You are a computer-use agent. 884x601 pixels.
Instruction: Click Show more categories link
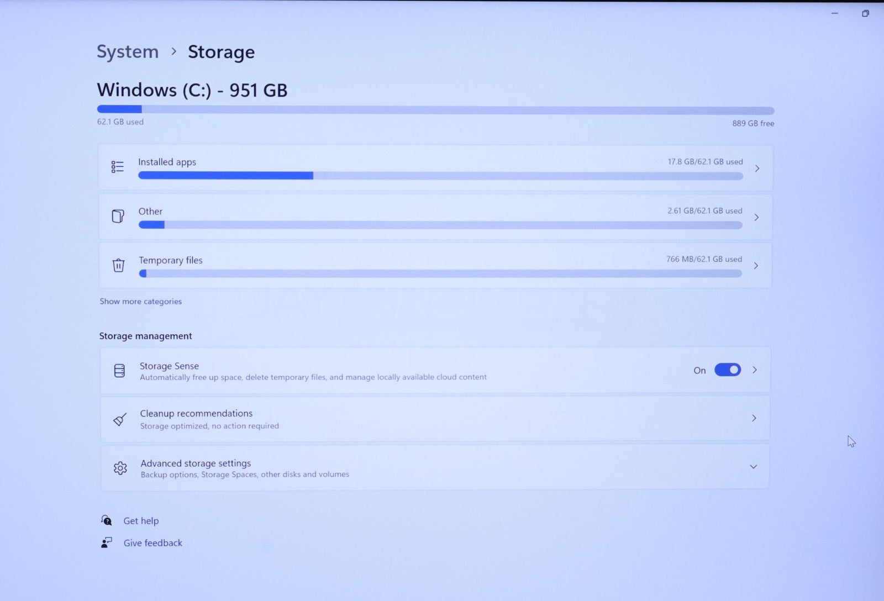pyautogui.click(x=140, y=302)
